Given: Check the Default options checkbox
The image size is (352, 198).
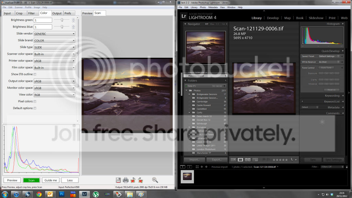Looking at the screenshot, I should click(x=35, y=108).
